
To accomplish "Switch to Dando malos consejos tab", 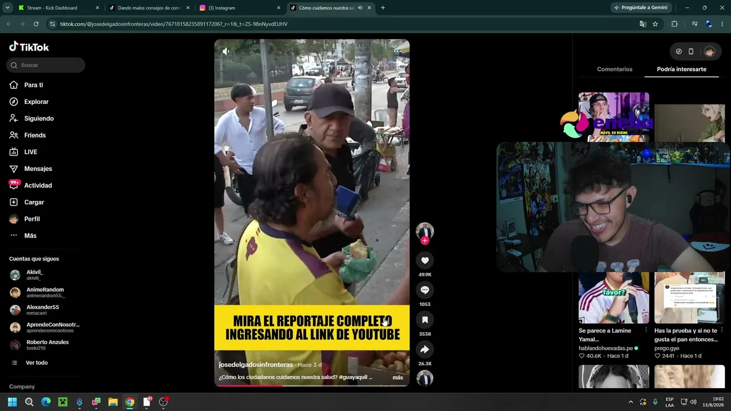I will click(x=149, y=8).
